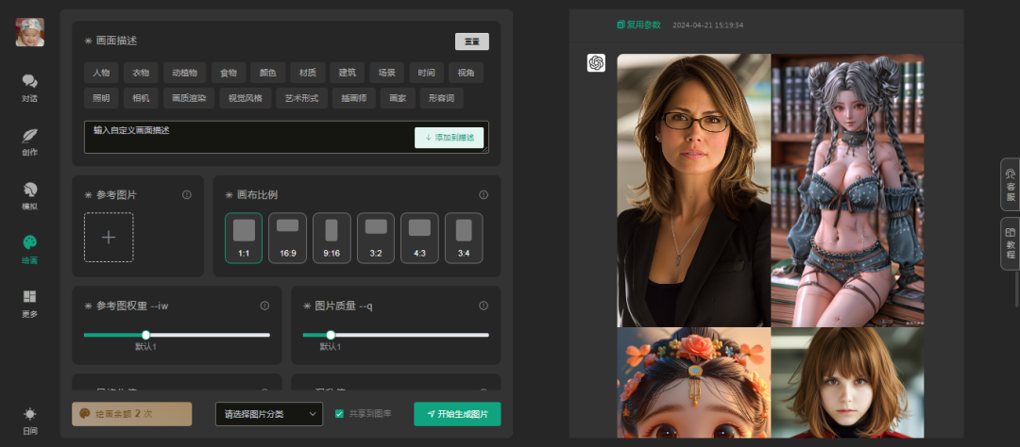Image resolution: width=1020 pixels, height=447 pixels.
Task: Select the 1:1 canvas ratio
Action: [x=244, y=238]
